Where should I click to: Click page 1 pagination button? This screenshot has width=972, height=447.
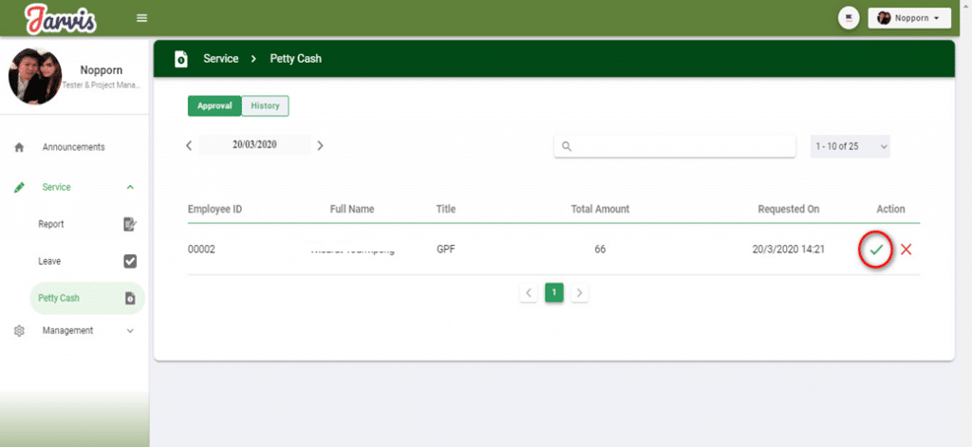pyautogui.click(x=554, y=293)
